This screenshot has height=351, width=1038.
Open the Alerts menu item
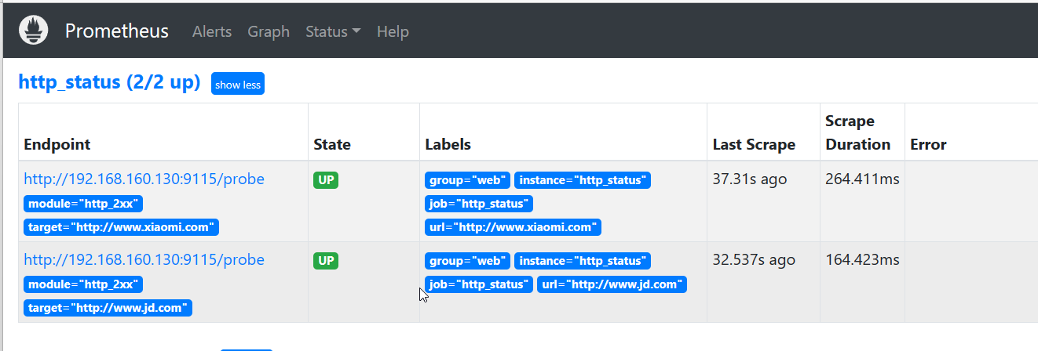click(x=212, y=31)
